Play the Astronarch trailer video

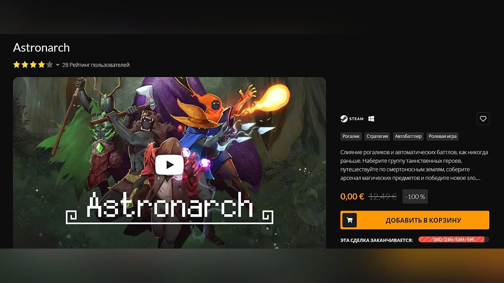(169, 165)
